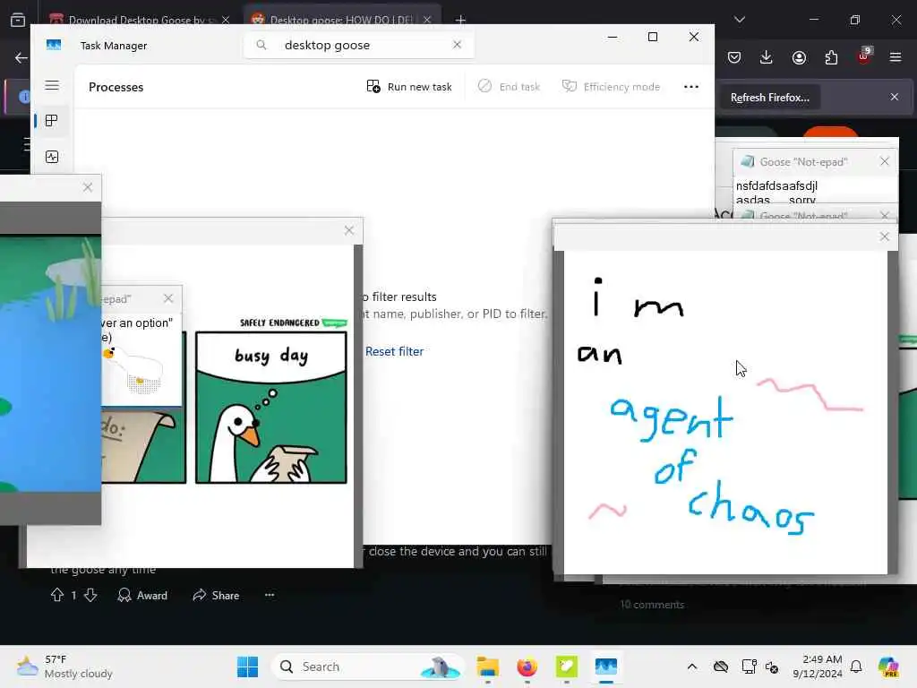Open Firefox from taskbar
This screenshot has height=688, width=917.
click(x=527, y=666)
